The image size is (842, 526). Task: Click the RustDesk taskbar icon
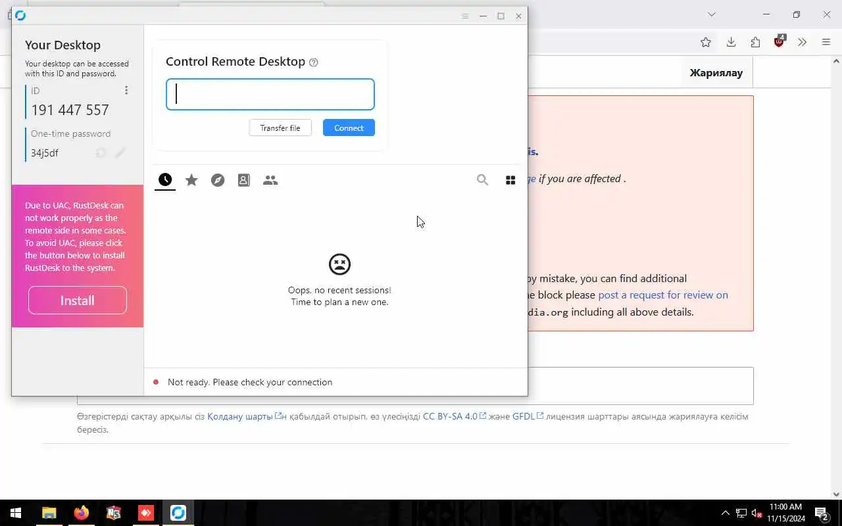tap(178, 513)
